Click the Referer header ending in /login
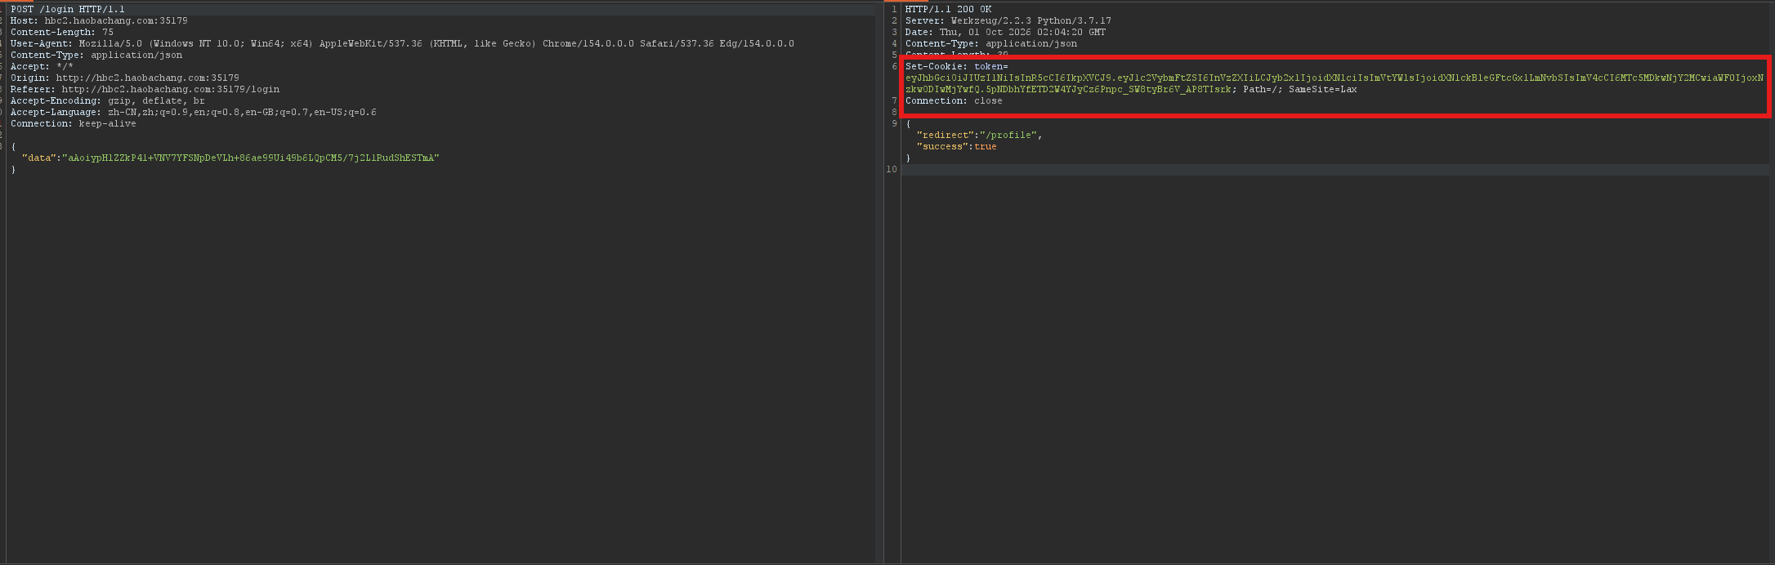 tap(145, 90)
